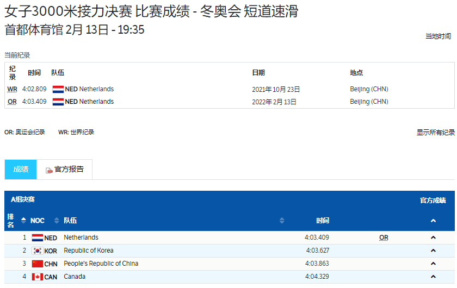Click the China flag in the results table
Screen dimensions: 457x288
tap(38, 264)
